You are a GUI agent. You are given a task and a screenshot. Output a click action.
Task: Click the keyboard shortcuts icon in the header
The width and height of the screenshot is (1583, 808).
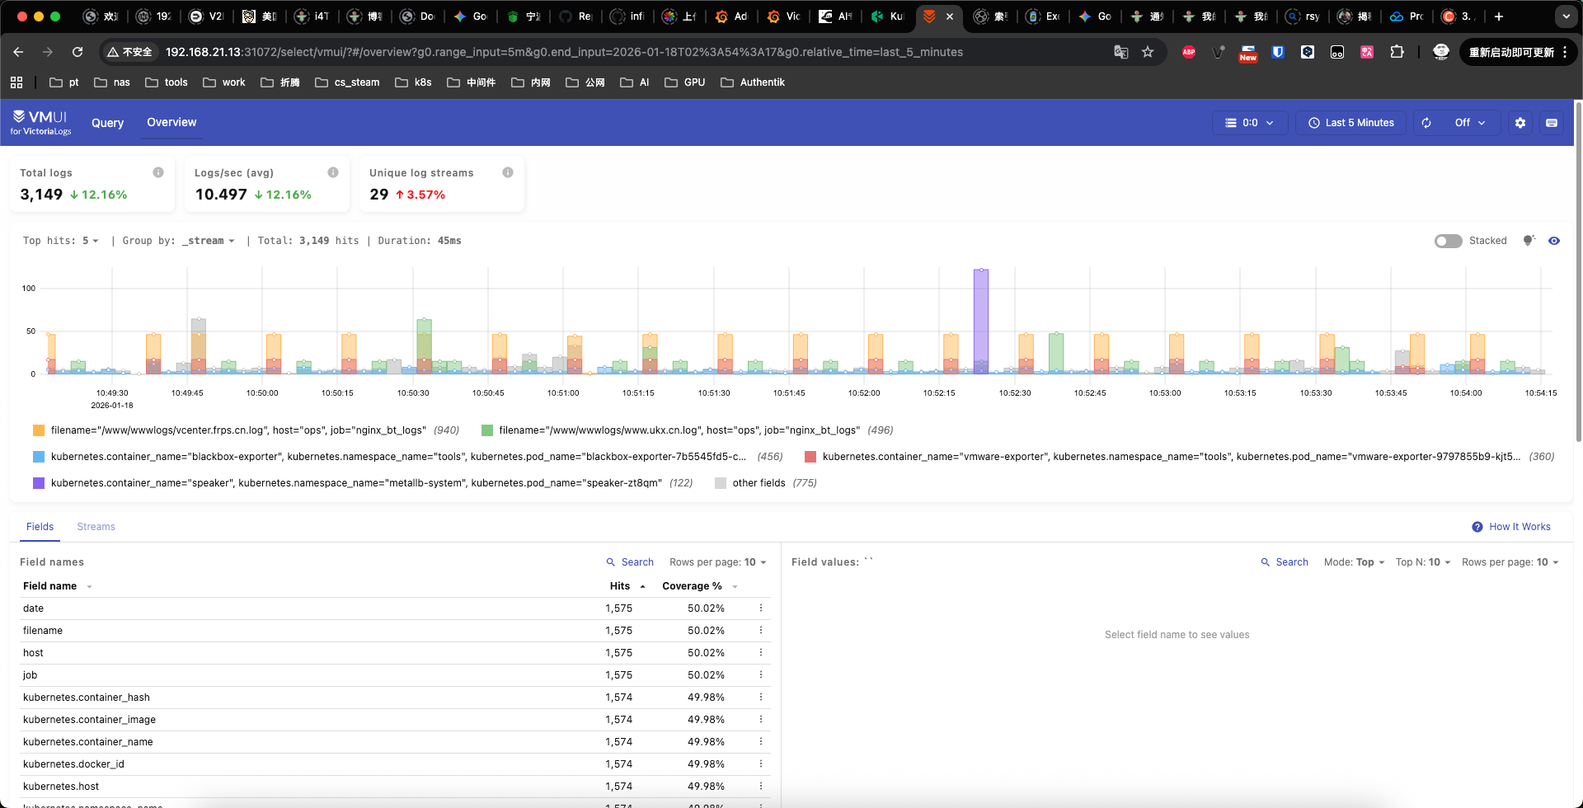[1551, 122]
